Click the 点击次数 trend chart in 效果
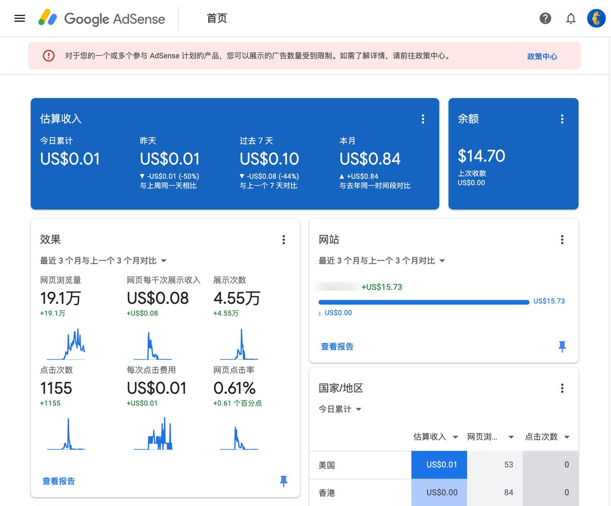The image size is (611, 506). click(66, 434)
